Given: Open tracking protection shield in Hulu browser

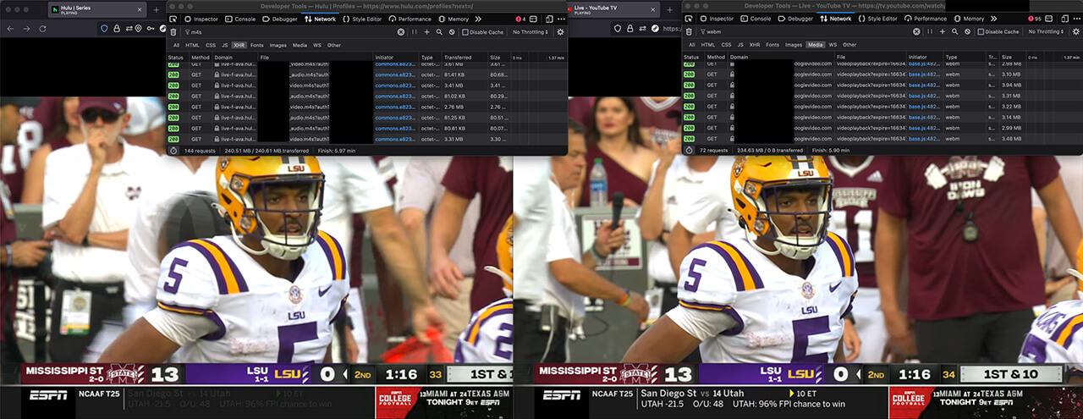Looking at the screenshot, I should click(105, 29).
